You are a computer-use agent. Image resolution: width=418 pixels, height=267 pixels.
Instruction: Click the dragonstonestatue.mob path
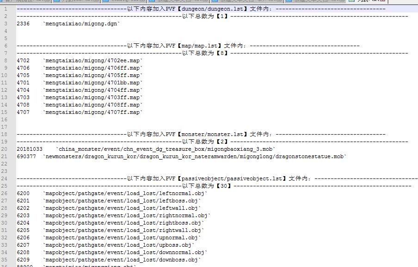click(194, 156)
